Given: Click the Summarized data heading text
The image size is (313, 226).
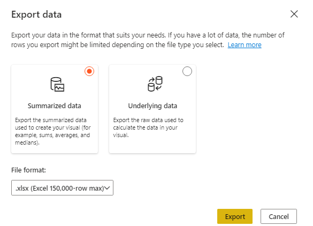Looking at the screenshot, I should [x=54, y=106].
